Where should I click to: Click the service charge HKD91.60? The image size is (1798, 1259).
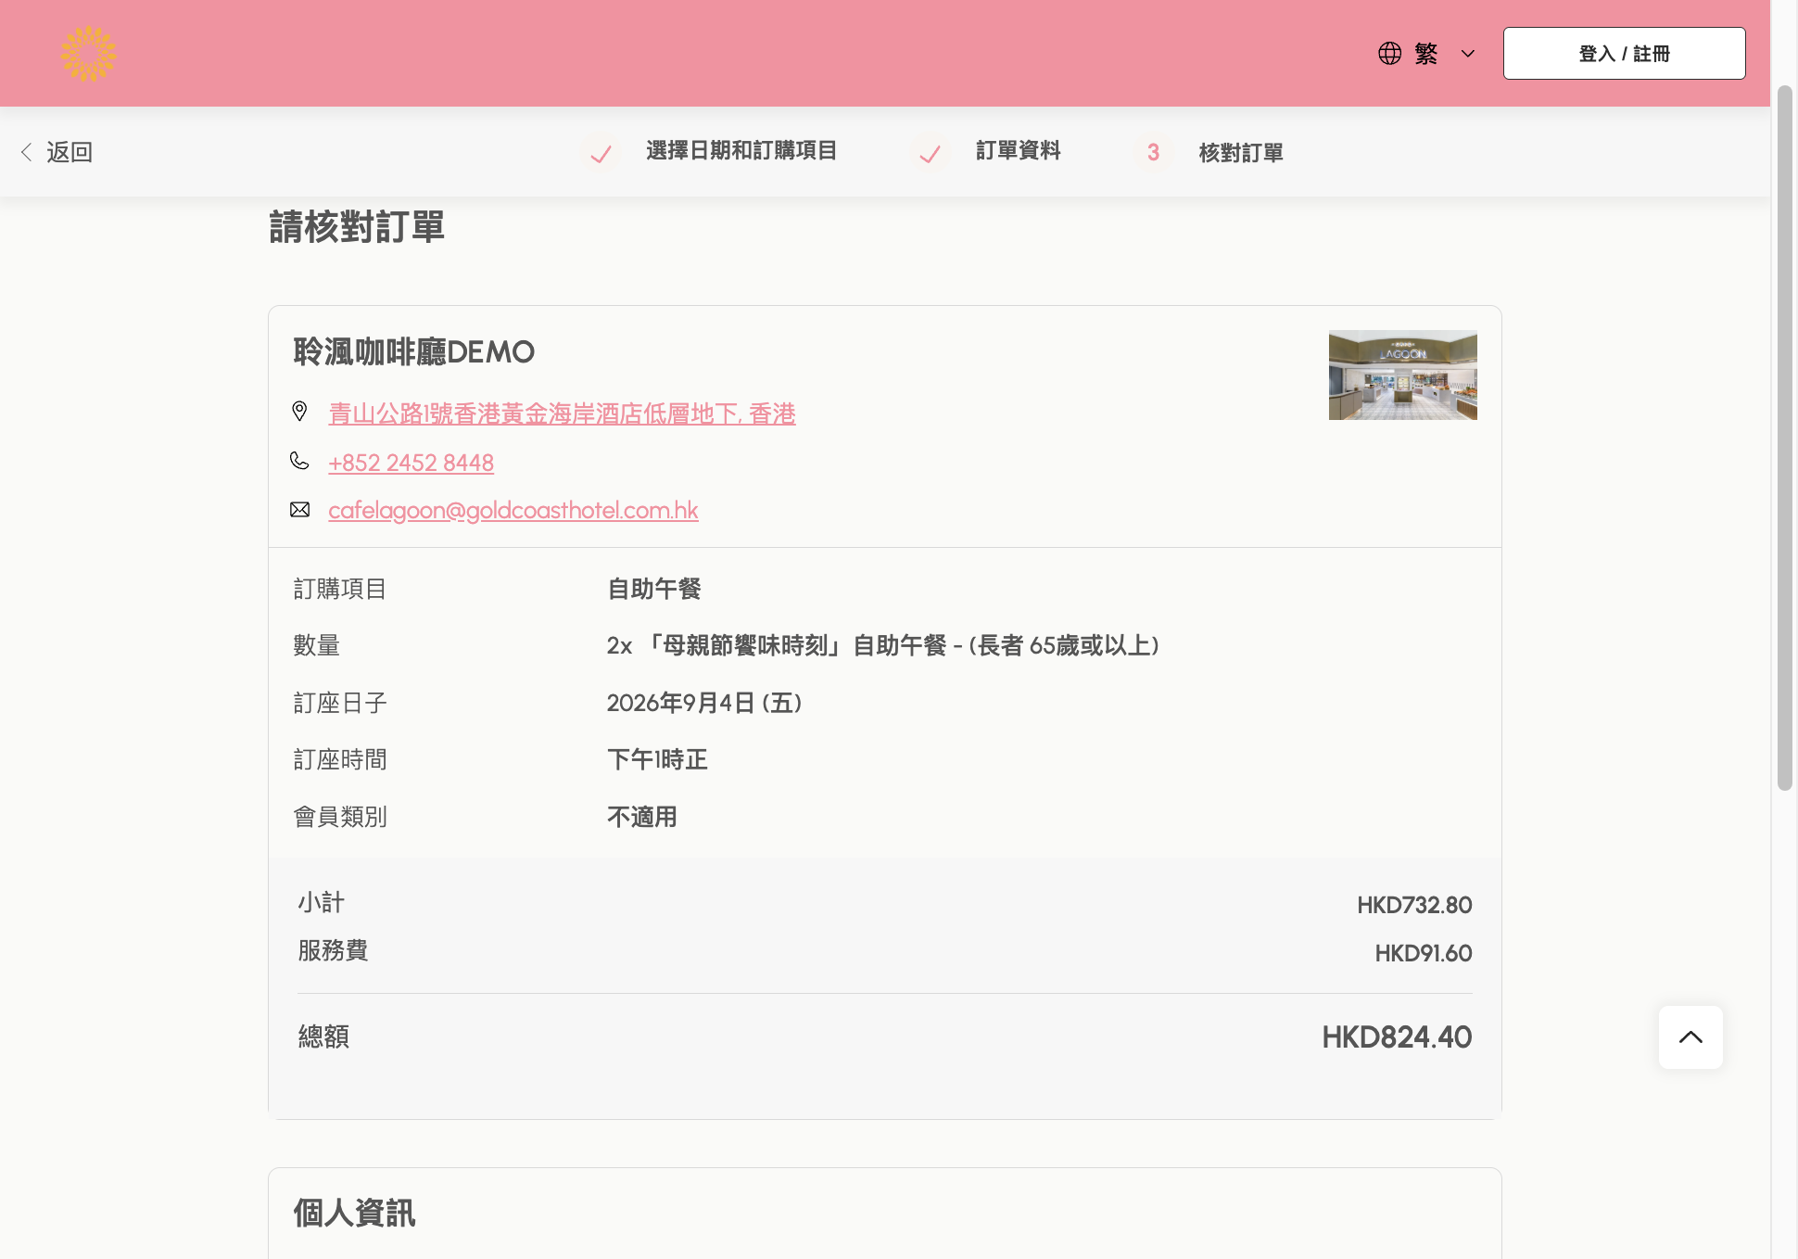[1424, 953]
